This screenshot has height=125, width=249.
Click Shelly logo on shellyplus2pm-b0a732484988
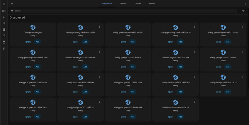pos(128,102)
